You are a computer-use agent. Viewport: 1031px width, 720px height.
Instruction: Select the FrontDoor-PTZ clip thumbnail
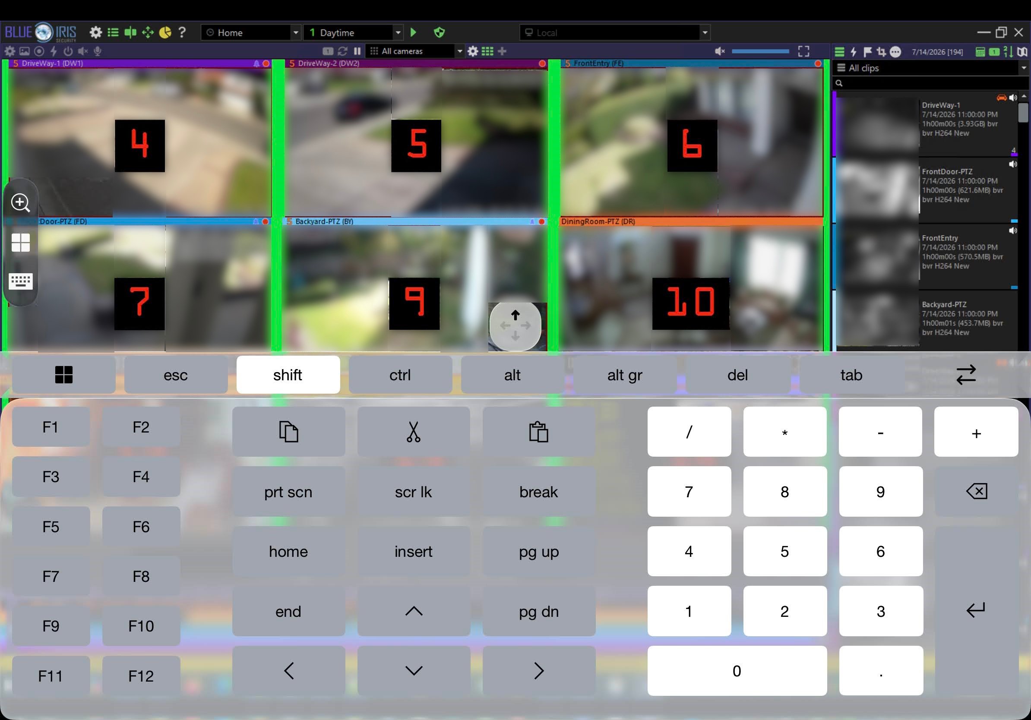tap(876, 190)
